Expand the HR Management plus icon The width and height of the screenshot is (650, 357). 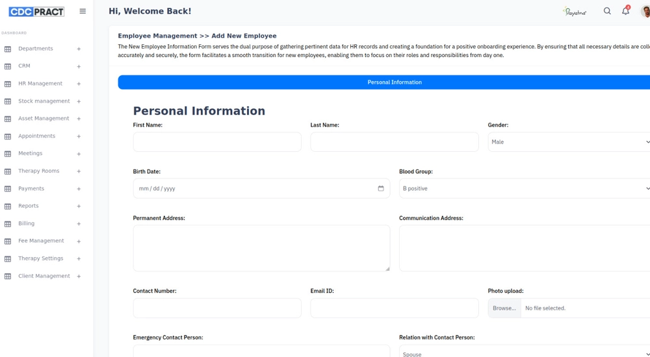(79, 84)
